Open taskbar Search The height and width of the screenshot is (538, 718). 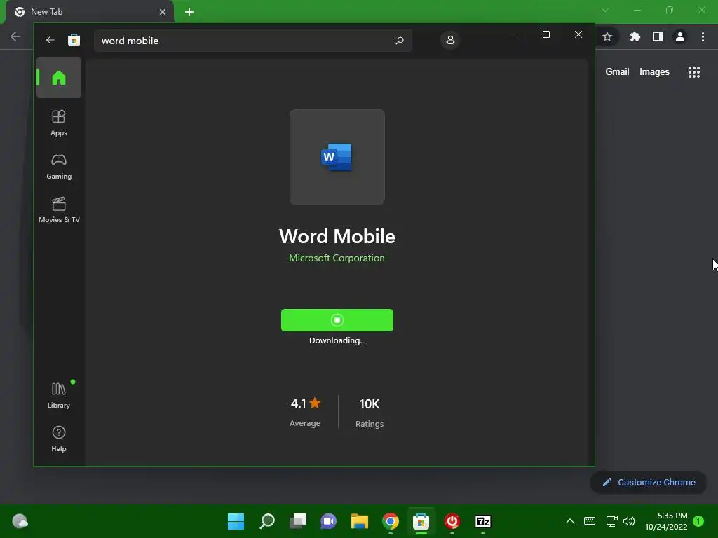267,521
